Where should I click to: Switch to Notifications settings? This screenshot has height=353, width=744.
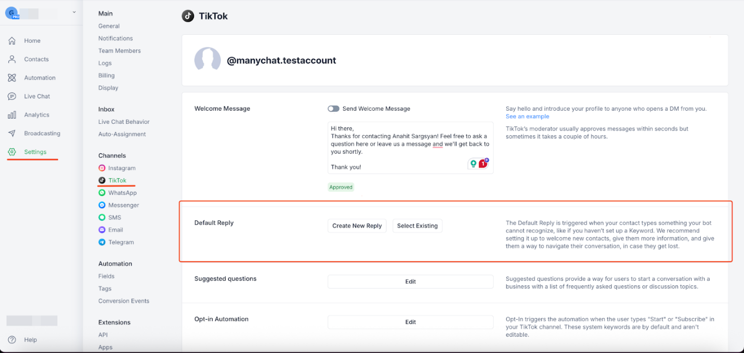coord(115,38)
